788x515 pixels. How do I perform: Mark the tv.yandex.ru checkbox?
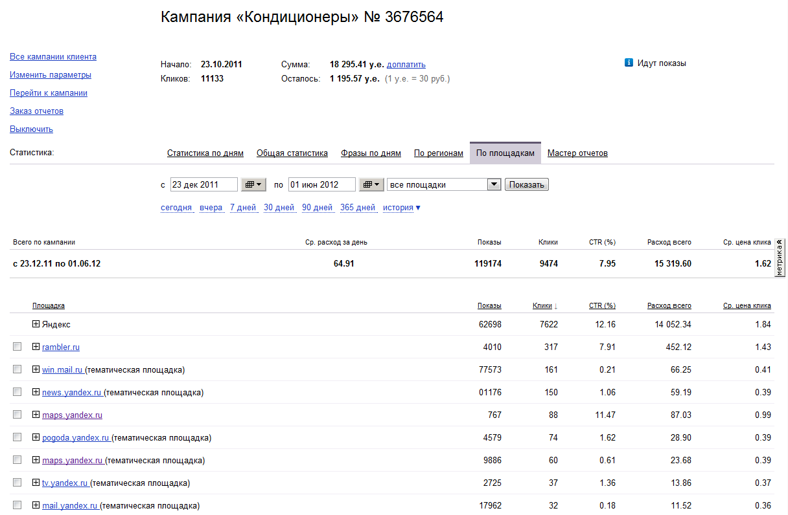coord(17,483)
